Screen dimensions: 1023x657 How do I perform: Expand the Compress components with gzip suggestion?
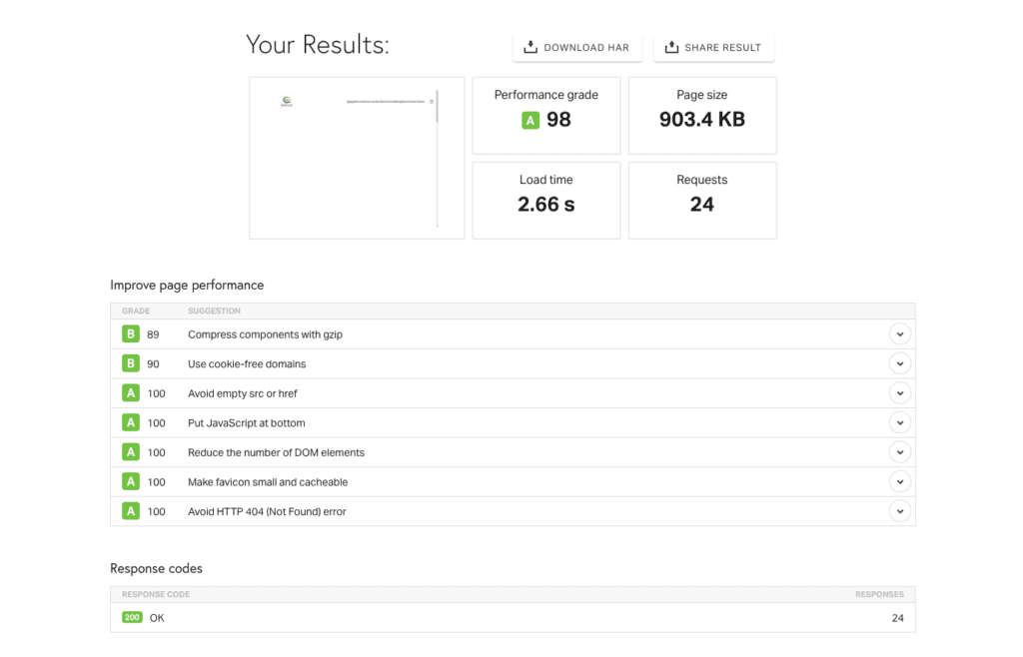899,333
